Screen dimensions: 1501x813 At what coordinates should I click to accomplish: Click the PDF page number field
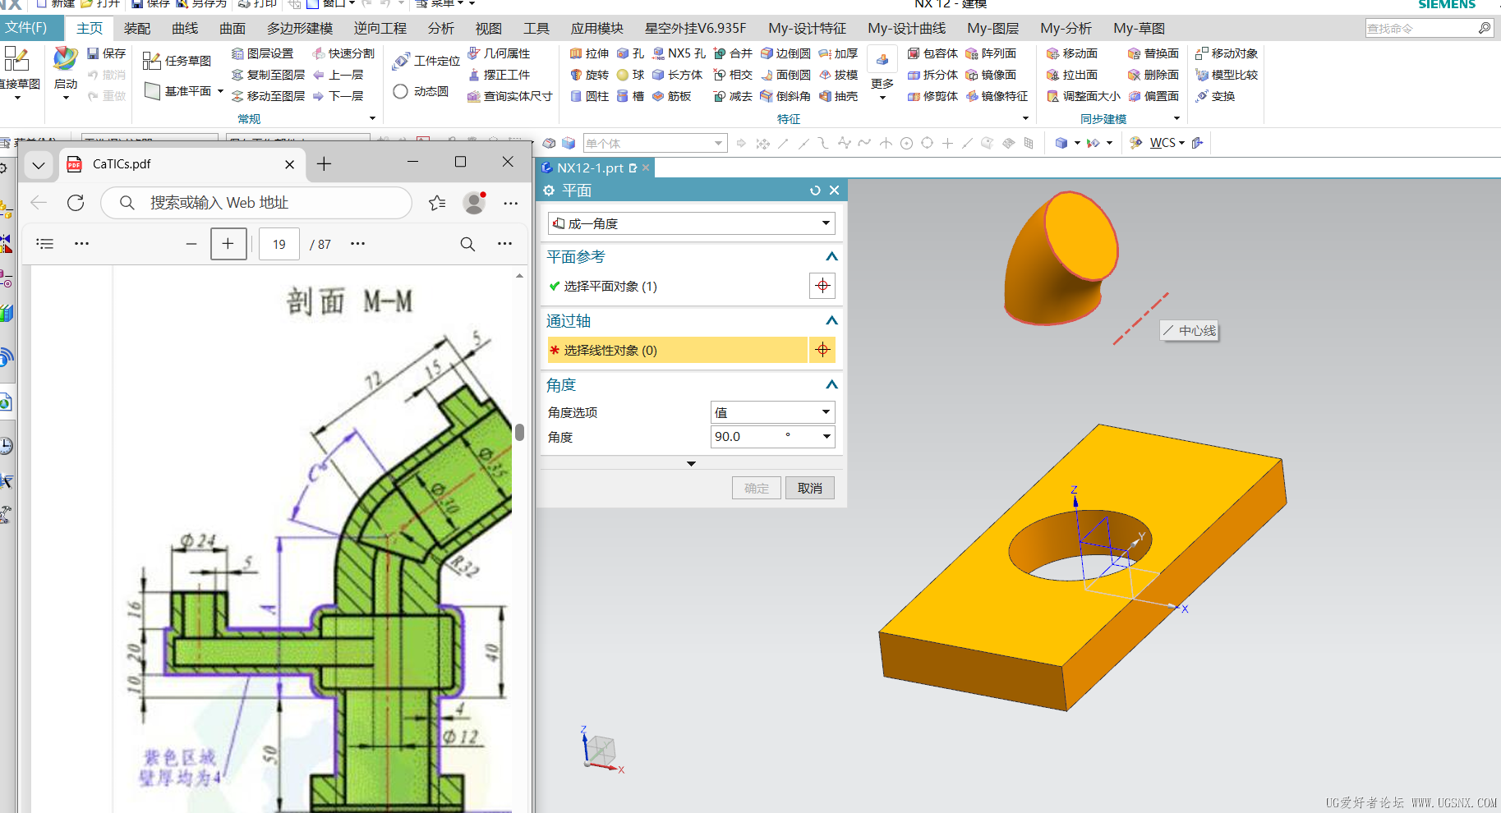[x=279, y=244]
